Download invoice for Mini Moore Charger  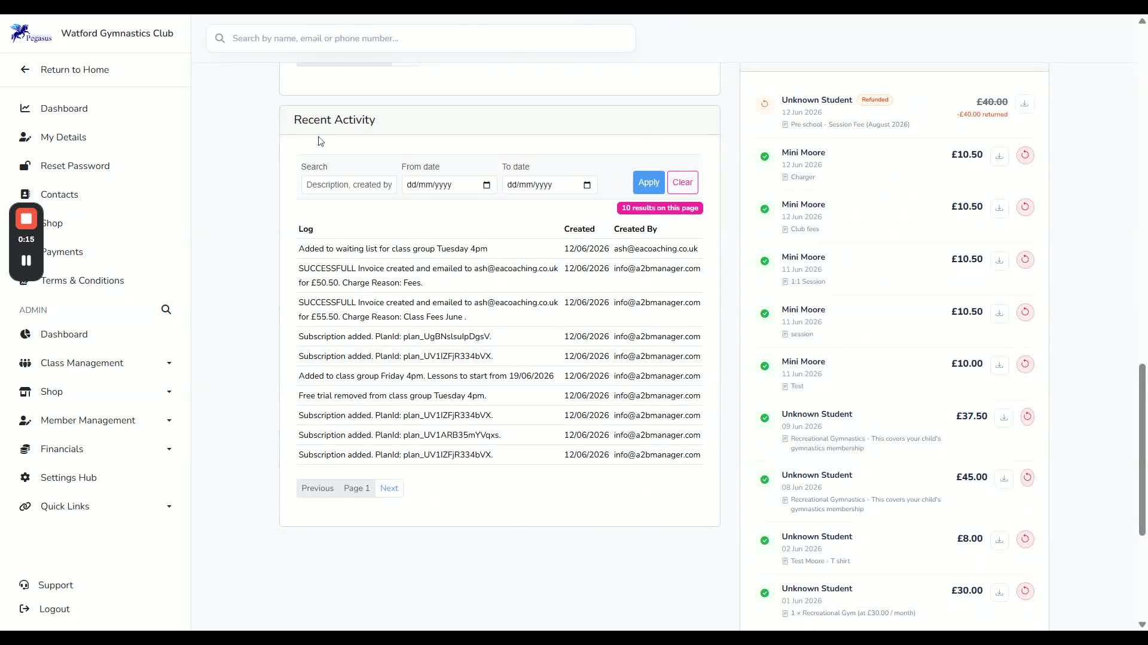click(999, 156)
